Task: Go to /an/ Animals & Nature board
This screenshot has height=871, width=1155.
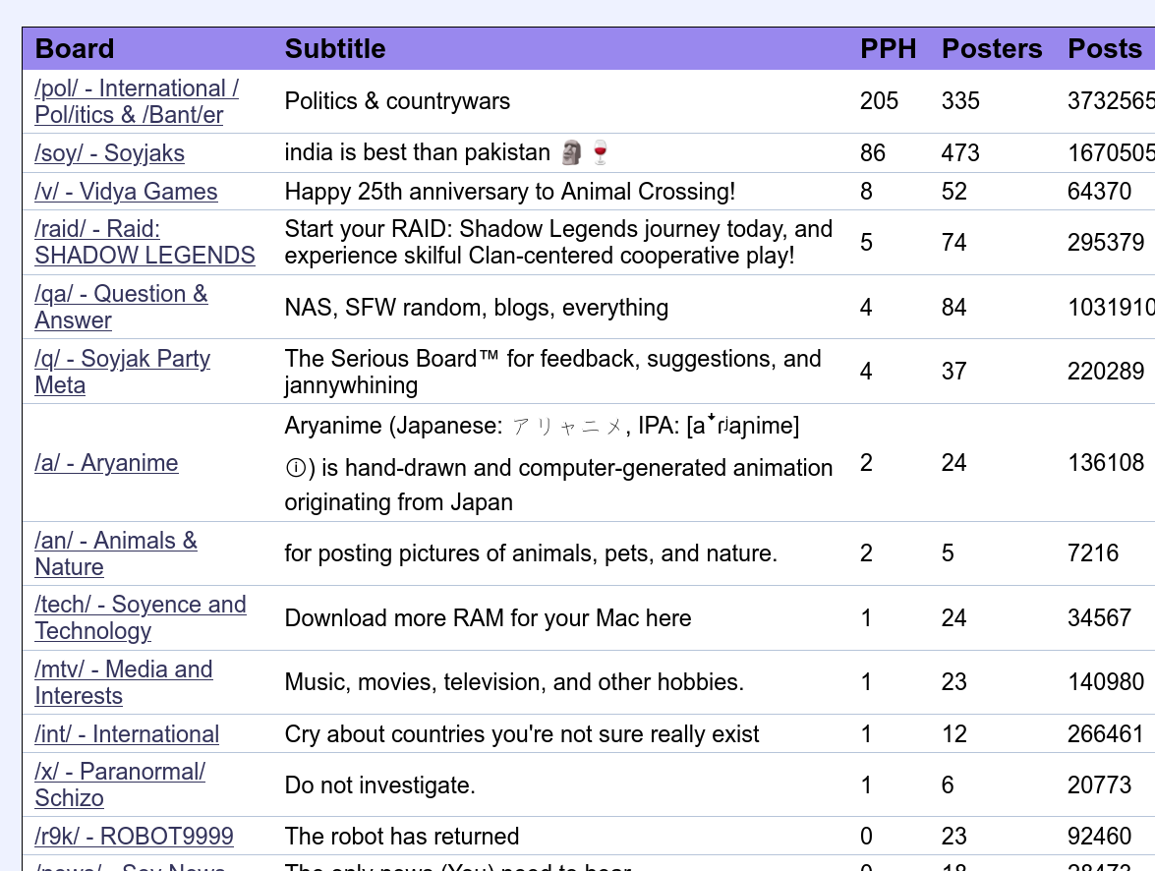Action: 116,554
